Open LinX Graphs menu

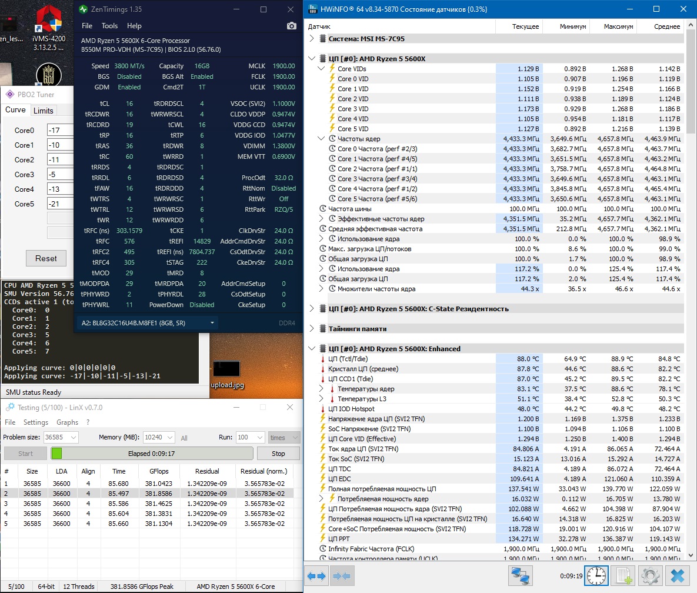67,422
